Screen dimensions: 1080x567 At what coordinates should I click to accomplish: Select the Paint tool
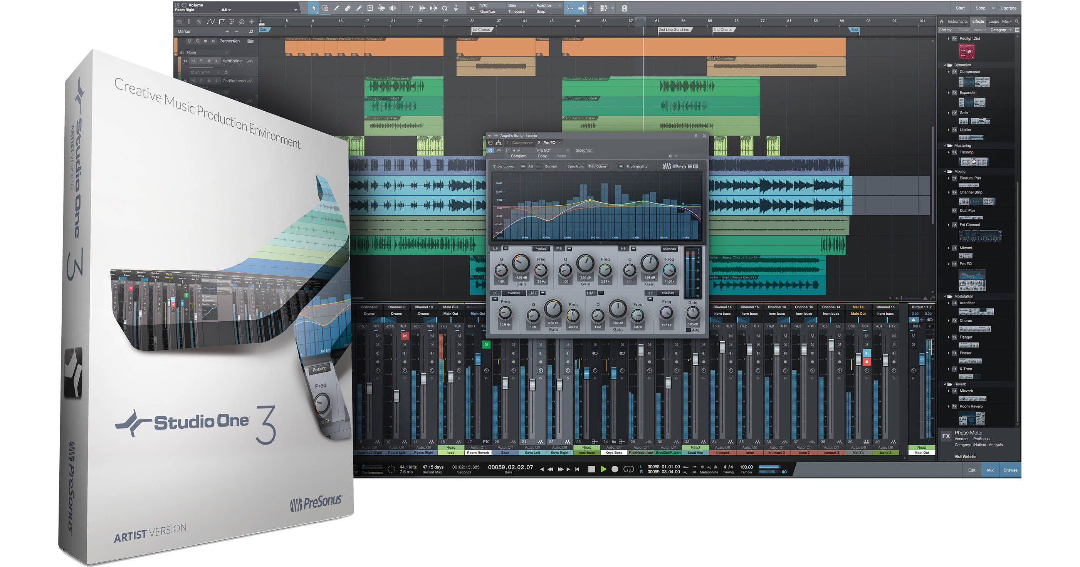[x=359, y=8]
